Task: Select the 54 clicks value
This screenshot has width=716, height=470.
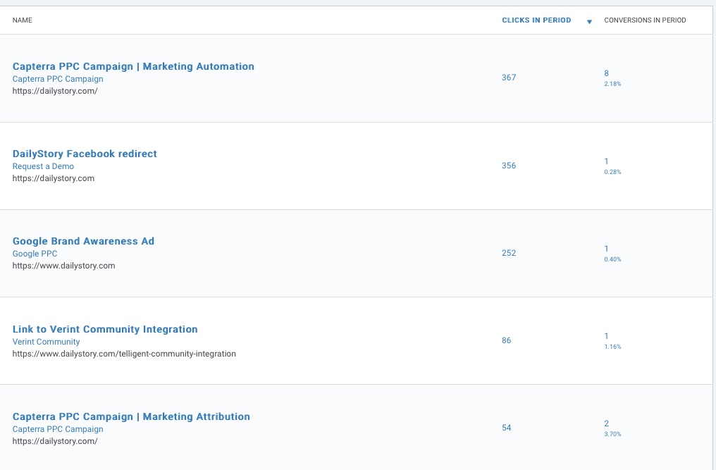Action: click(x=507, y=428)
